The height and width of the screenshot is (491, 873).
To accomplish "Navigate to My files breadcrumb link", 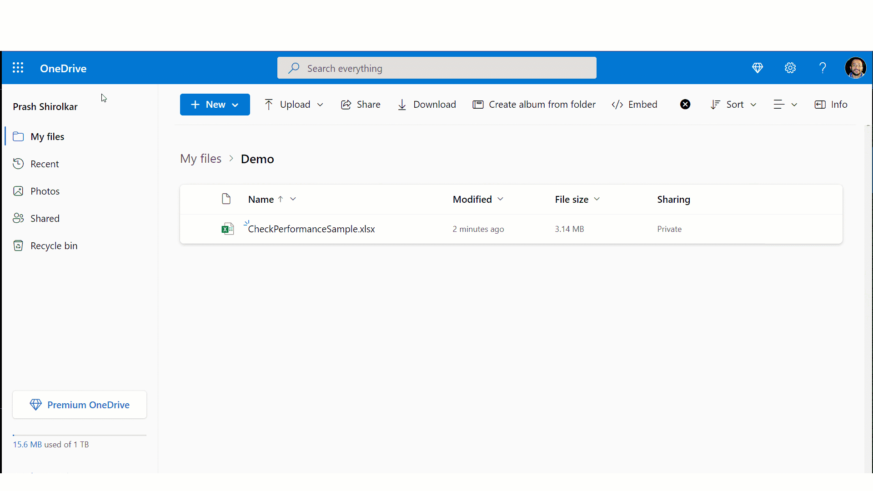I will (x=201, y=159).
